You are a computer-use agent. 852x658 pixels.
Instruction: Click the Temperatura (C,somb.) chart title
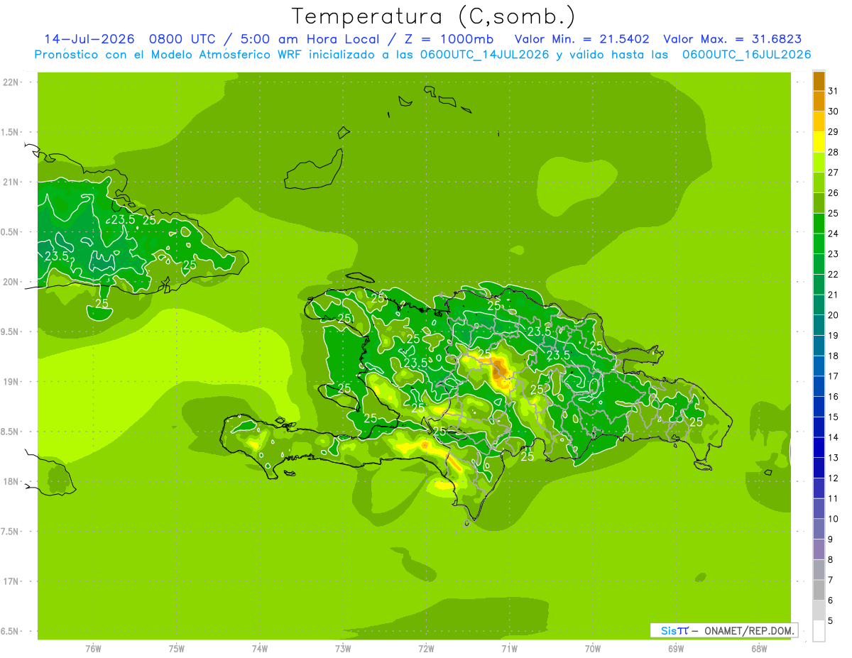click(x=434, y=16)
